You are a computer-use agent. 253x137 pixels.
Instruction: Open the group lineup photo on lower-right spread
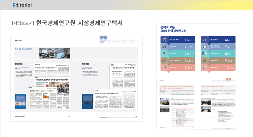[x=206, y=102]
